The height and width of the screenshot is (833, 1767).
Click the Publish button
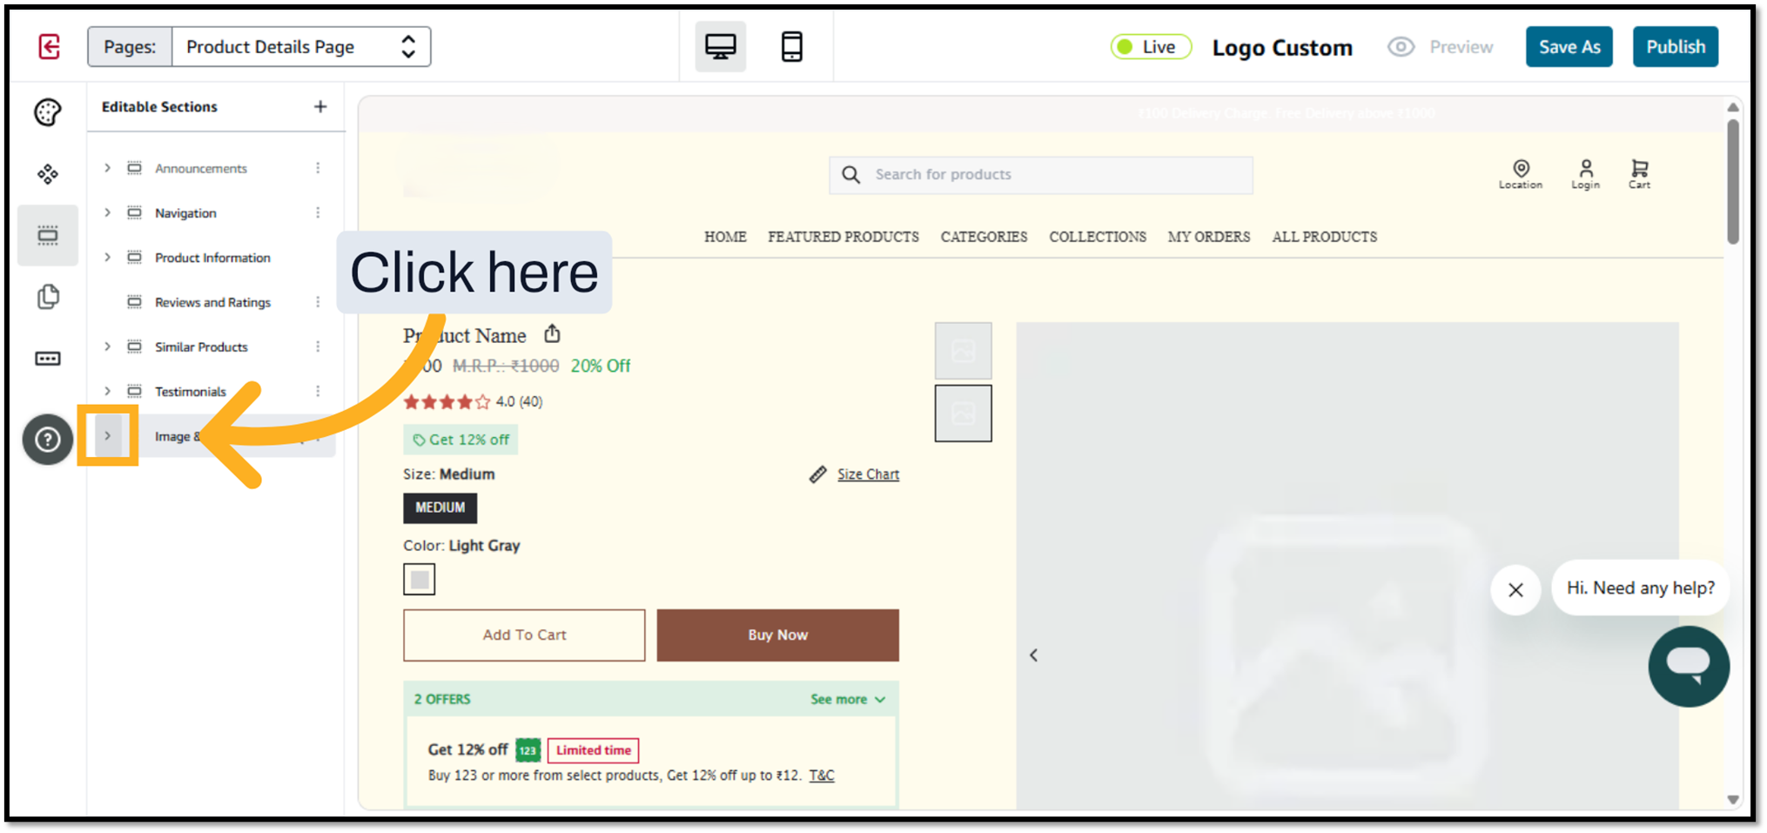pyautogui.click(x=1675, y=47)
